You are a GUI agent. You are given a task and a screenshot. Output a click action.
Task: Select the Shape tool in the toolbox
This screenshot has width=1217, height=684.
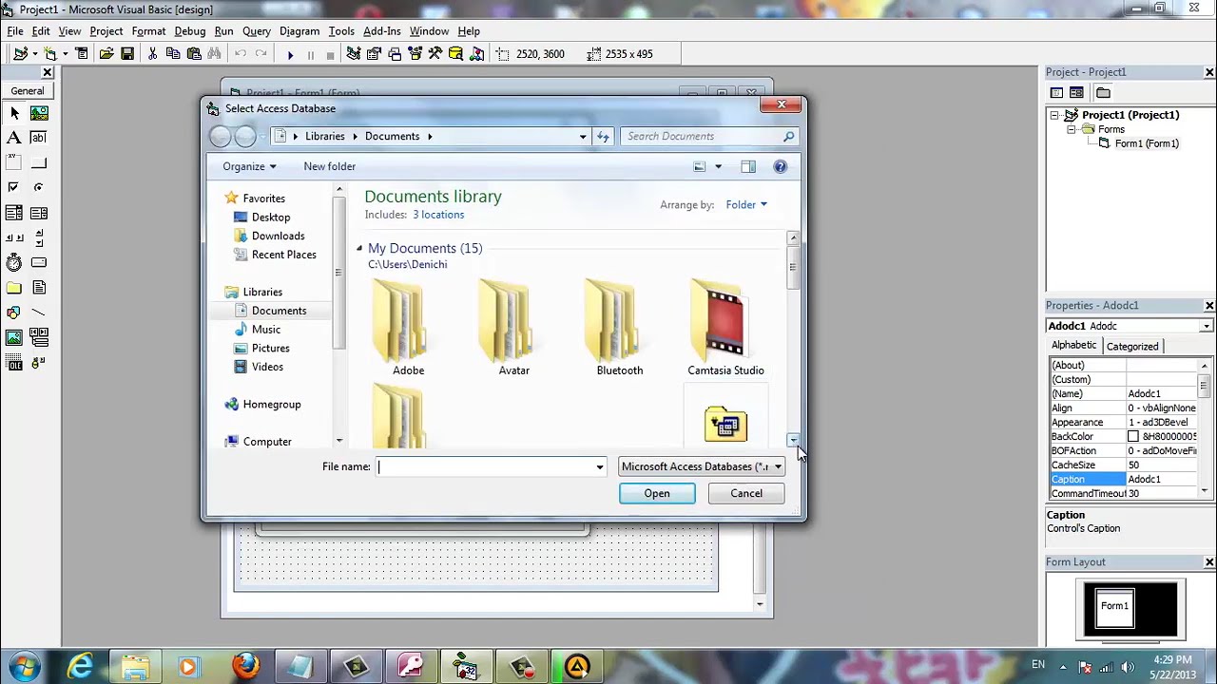(14, 313)
